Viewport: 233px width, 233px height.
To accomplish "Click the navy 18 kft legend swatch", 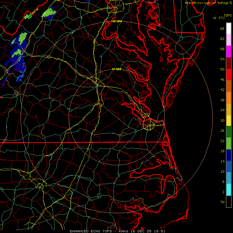I will [229, 155].
